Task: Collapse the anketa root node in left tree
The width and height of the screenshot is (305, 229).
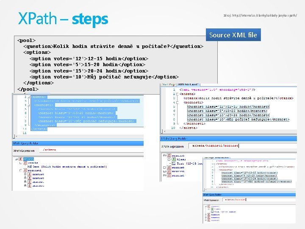Action: 17,159
